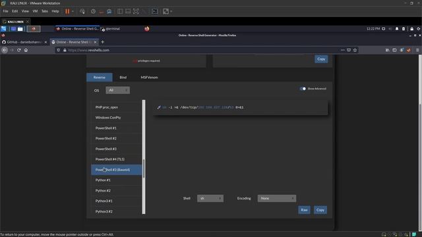Select the KALI LINUX VM tab
This screenshot has width=422, height=237.
pos(15,22)
